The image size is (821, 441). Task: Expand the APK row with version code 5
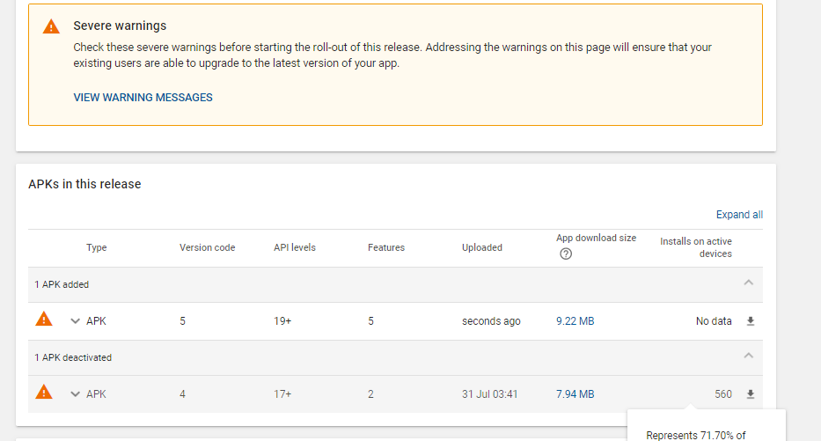(75, 321)
